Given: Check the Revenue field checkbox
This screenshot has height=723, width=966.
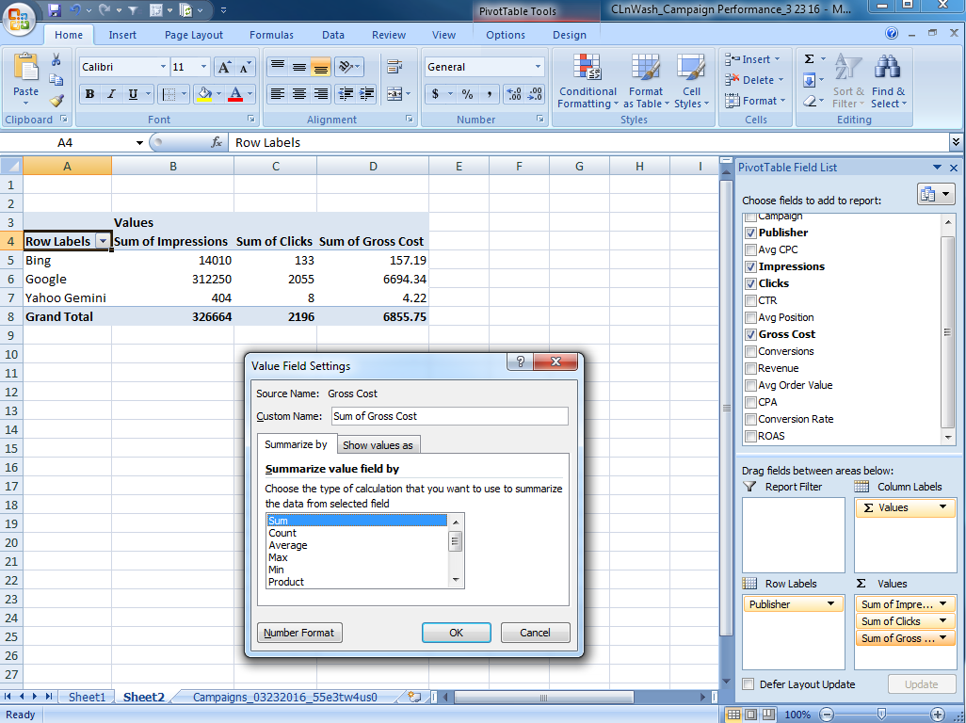Looking at the screenshot, I should click(750, 368).
